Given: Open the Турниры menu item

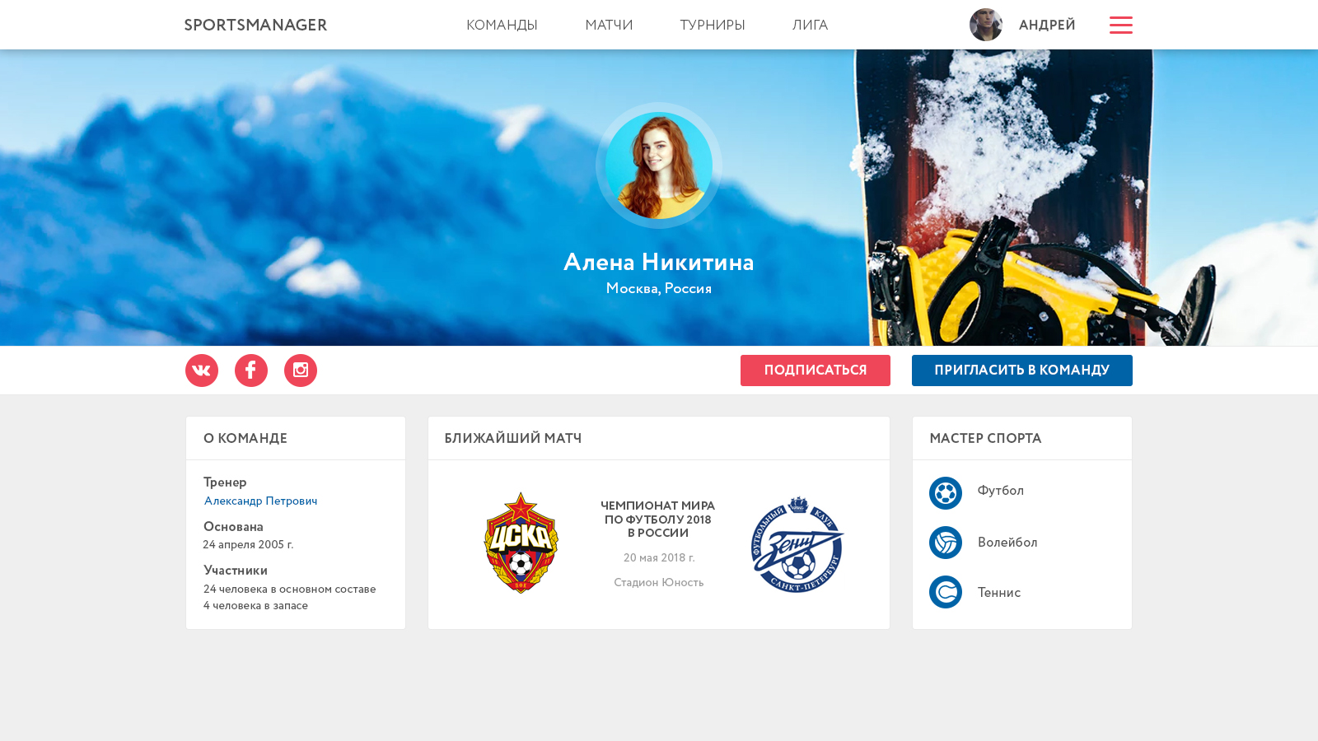Looking at the screenshot, I should pyautogui.click(x=712, y=26).
